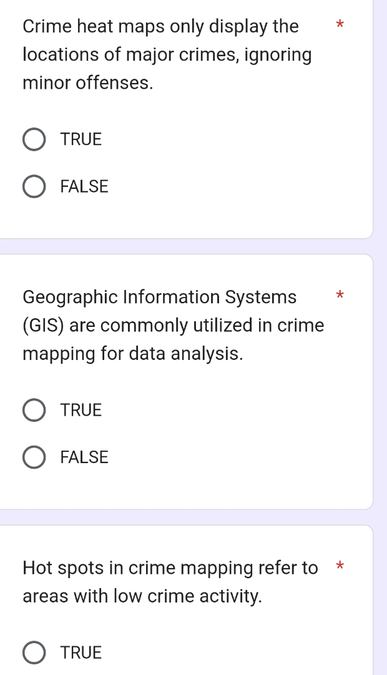Select TRUE for the GIS question

(34, 410)
